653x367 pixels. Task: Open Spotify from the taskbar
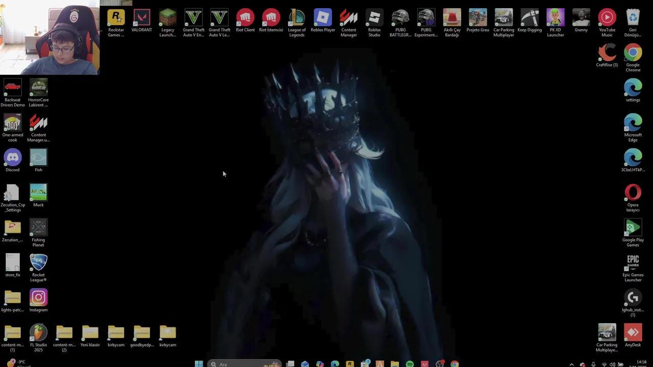click(x=410, y=364)
